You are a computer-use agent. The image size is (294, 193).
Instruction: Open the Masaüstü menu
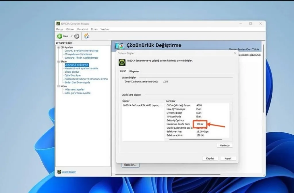82,29
